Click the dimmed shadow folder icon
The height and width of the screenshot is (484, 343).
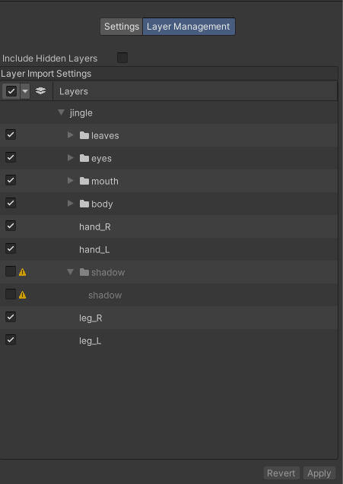84,272
